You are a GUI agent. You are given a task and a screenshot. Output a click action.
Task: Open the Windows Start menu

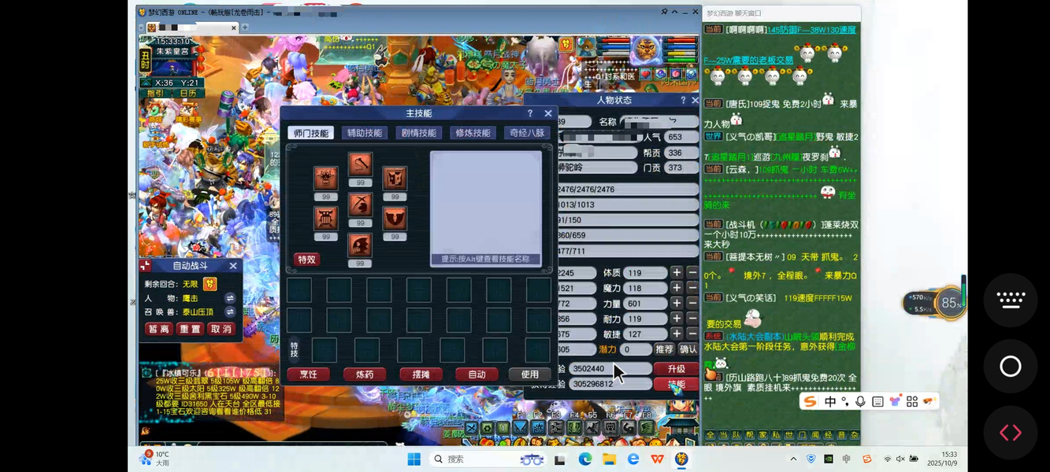[414, 459]
